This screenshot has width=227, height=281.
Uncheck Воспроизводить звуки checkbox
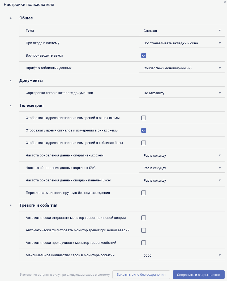click(144, 56)
